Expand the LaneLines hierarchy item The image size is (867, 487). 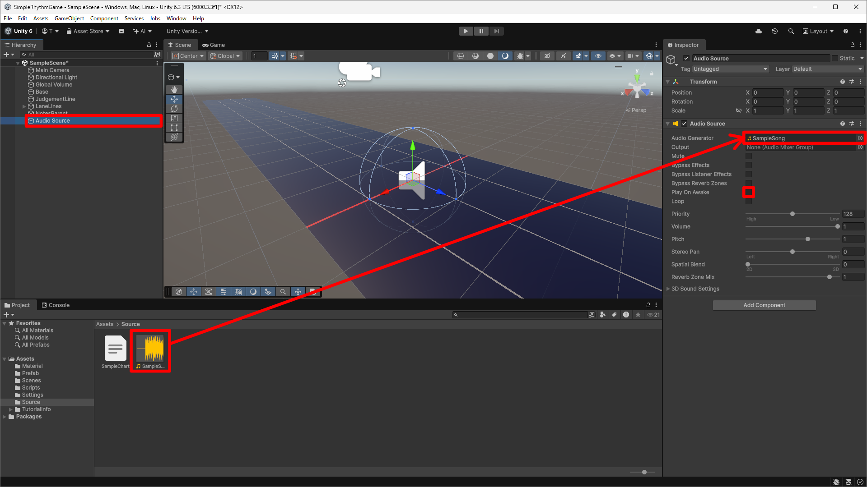click(24, 106)
